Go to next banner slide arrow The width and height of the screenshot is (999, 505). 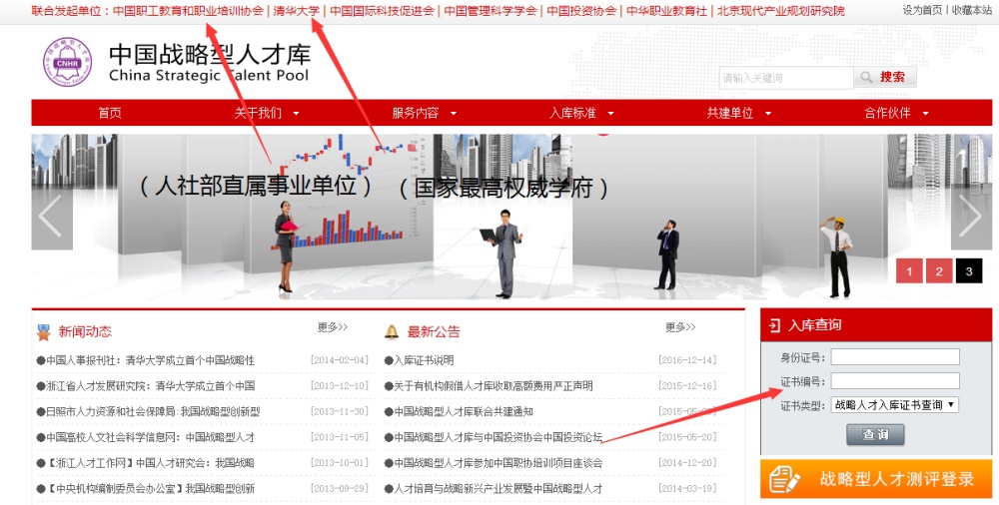pos(969,216)
